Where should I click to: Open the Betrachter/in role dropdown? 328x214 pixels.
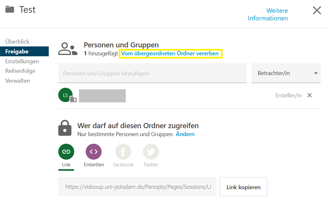coord(286,73)
